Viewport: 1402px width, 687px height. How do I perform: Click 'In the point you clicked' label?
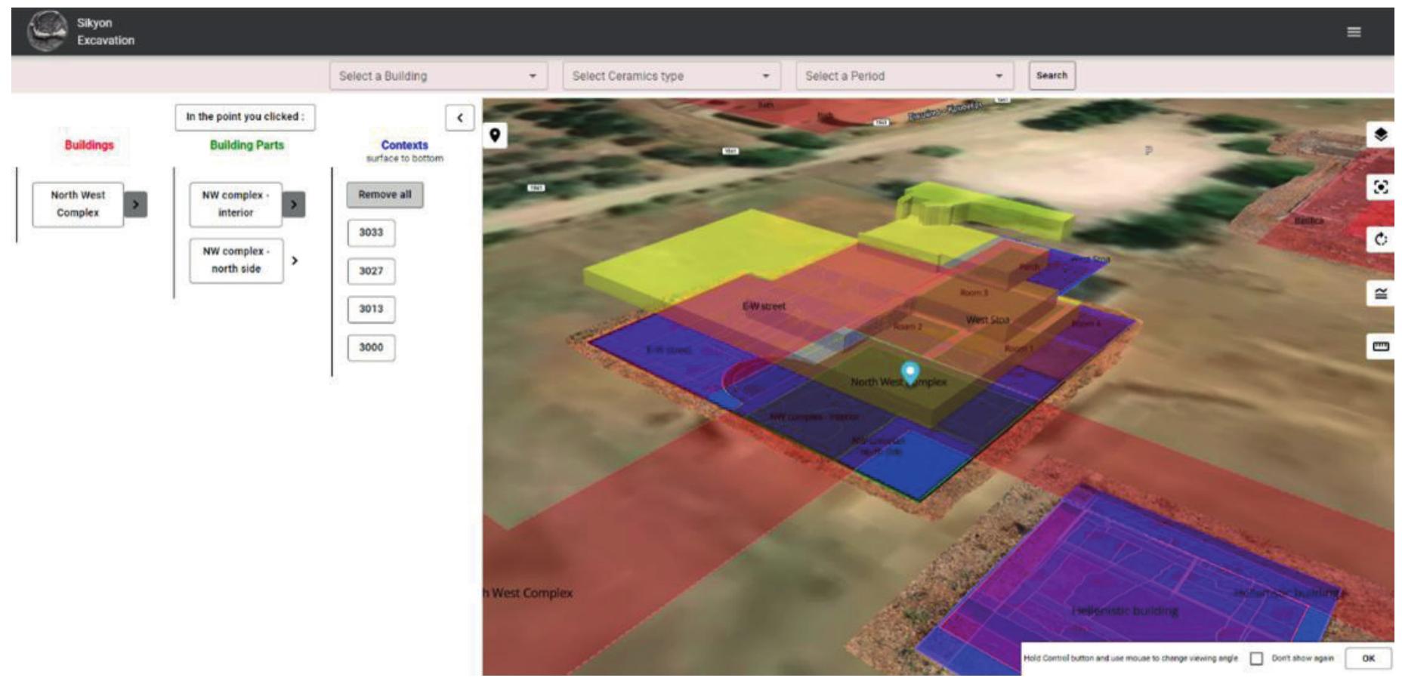[245, 117]
